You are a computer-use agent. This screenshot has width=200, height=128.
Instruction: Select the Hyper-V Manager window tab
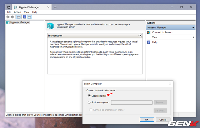32,7
